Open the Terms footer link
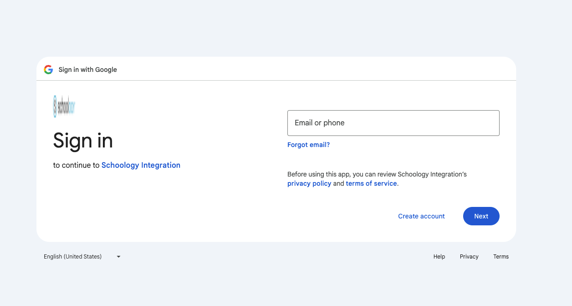The image size is (572, 306). pos(501,257)
